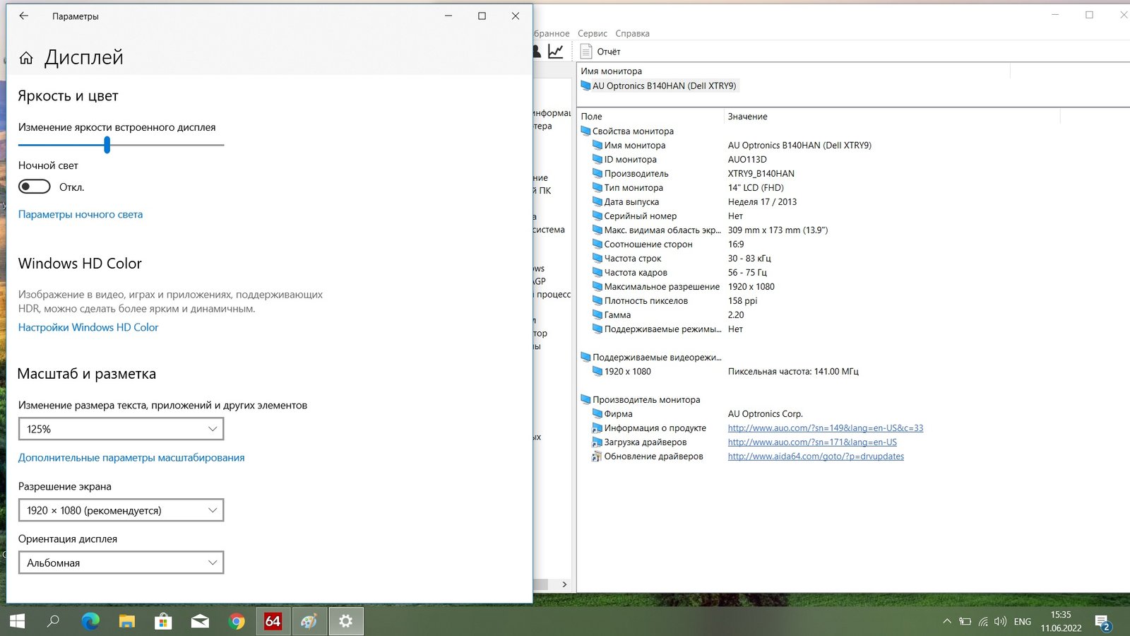Open the notification center icon
This screenshot has width=1130, height=636.
pyautogui.click(x=1103, y=622)
